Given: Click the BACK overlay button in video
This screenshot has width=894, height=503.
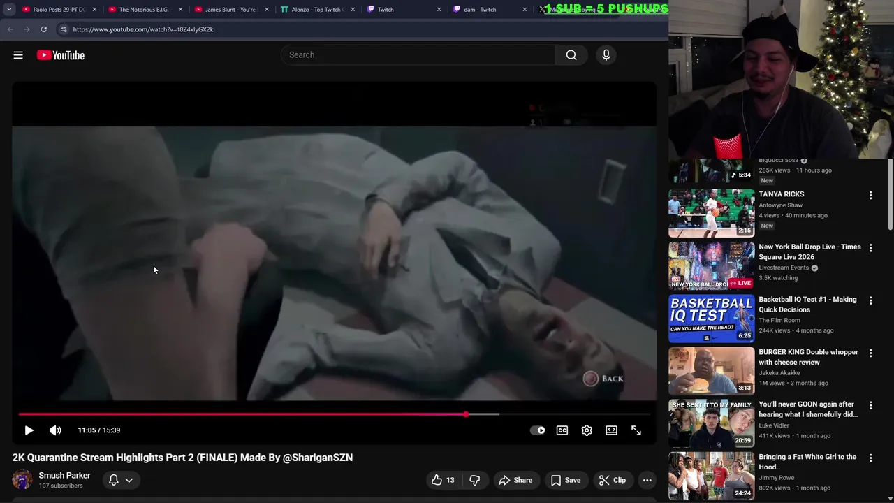Looking at the screenshot, I should tap(603, 379).
